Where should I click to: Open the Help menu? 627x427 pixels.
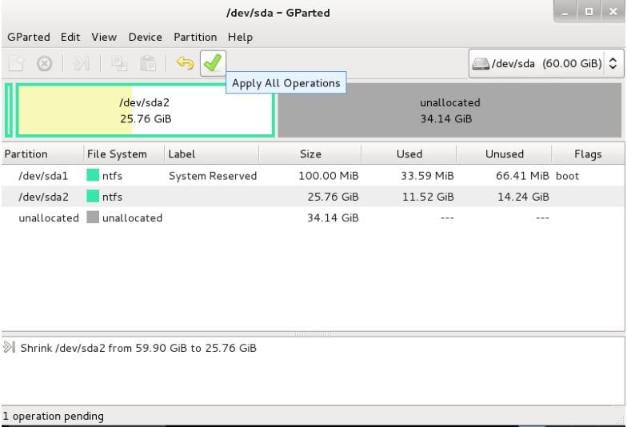(240, 37)
